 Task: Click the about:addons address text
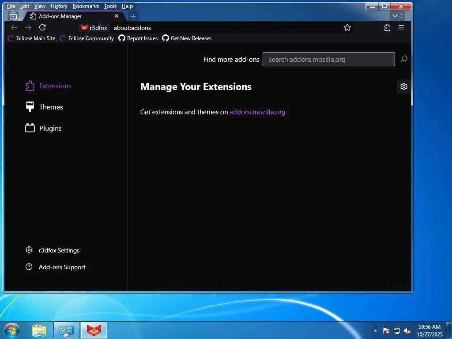[132, 28]
